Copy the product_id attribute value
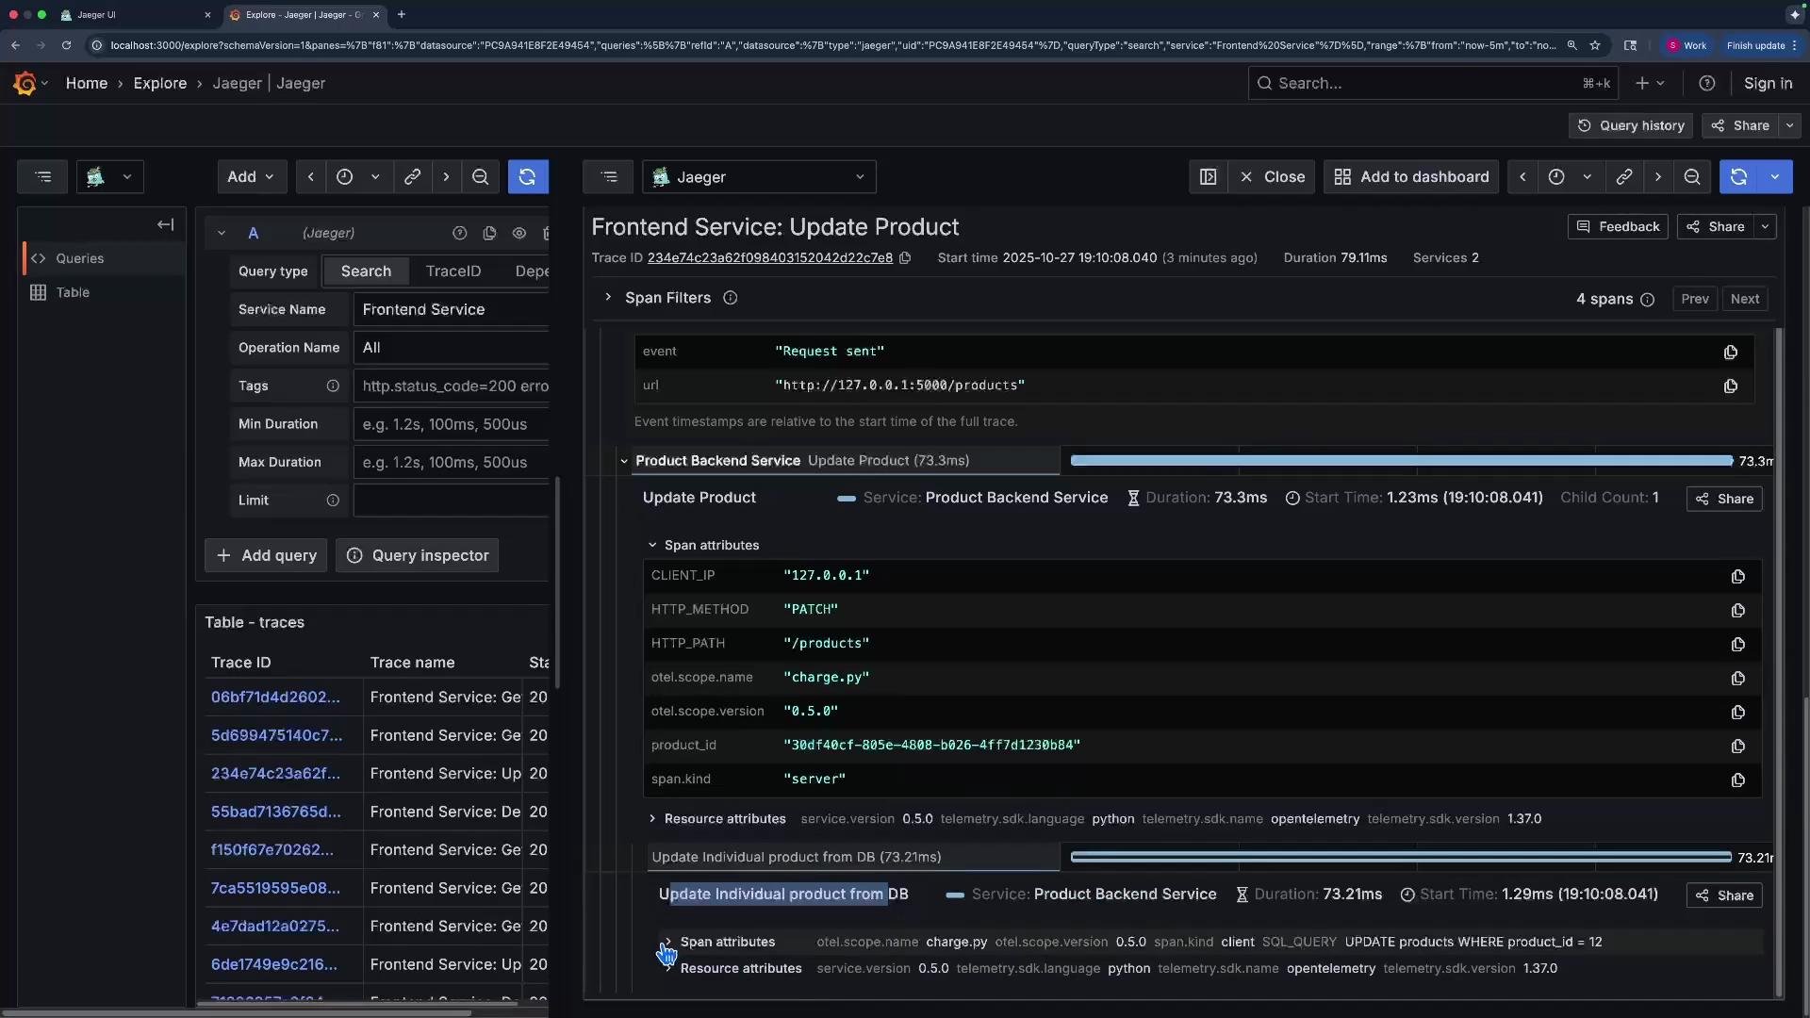The height and width of the screenshot is (1018, 1810). [x=1737, y=746]
